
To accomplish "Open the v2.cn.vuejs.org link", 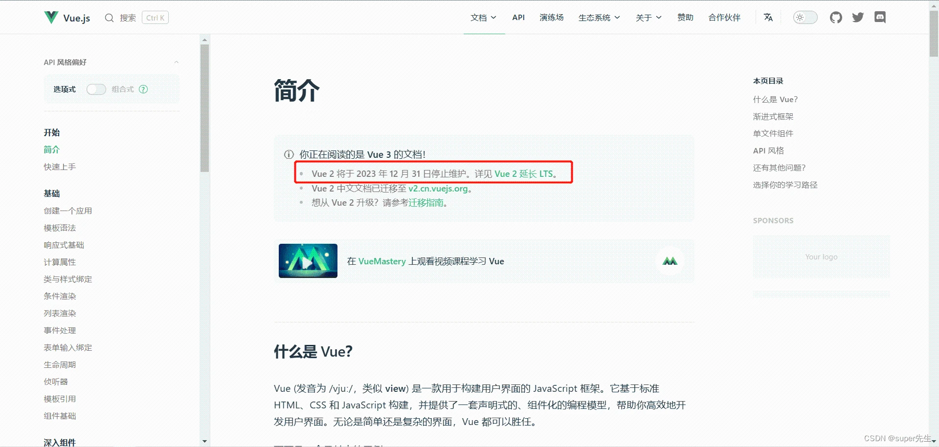I will tap(438, 189).
